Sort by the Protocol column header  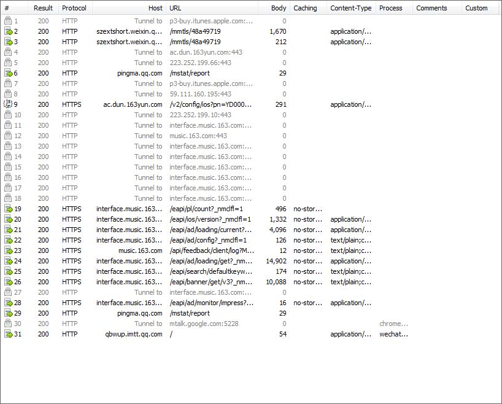75,8
